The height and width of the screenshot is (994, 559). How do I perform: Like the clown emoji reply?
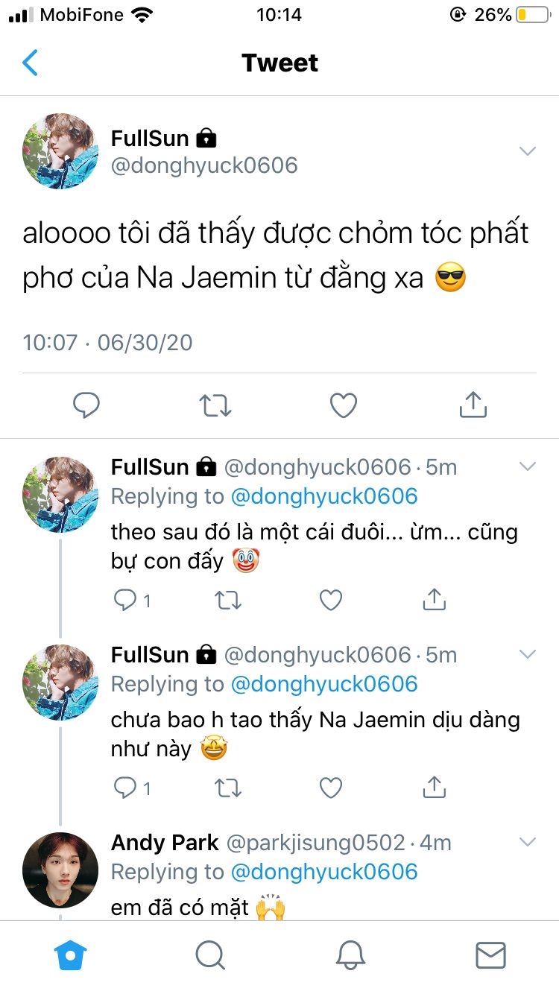[x=330, y=600]
